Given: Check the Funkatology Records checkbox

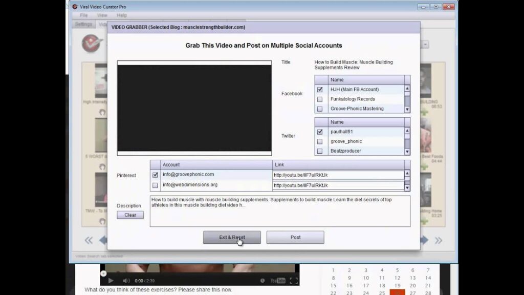Looking at the screenshot, I should click(x=320, y=99).
